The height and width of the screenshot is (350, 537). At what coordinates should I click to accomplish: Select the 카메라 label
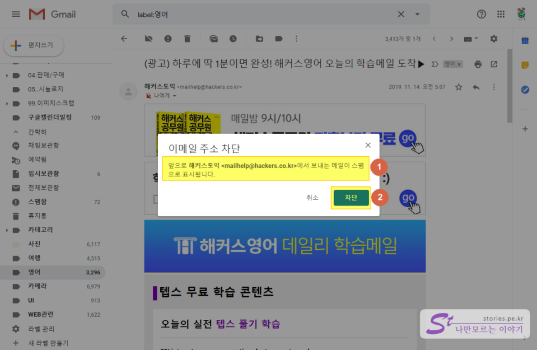(x=37, y=286)
